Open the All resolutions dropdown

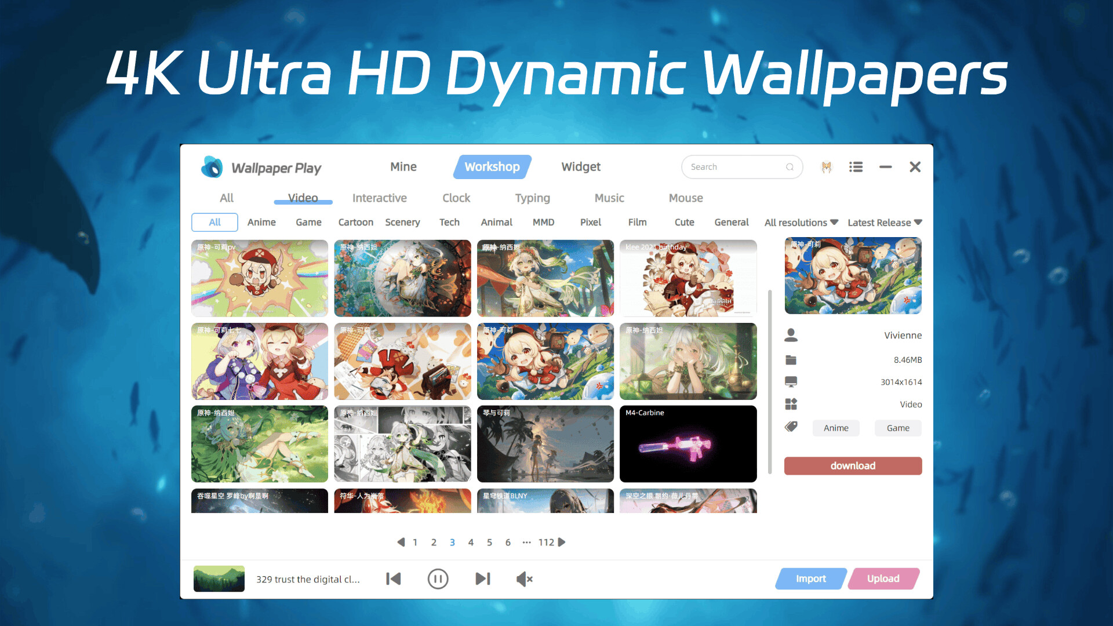click(x=801, y=222)
